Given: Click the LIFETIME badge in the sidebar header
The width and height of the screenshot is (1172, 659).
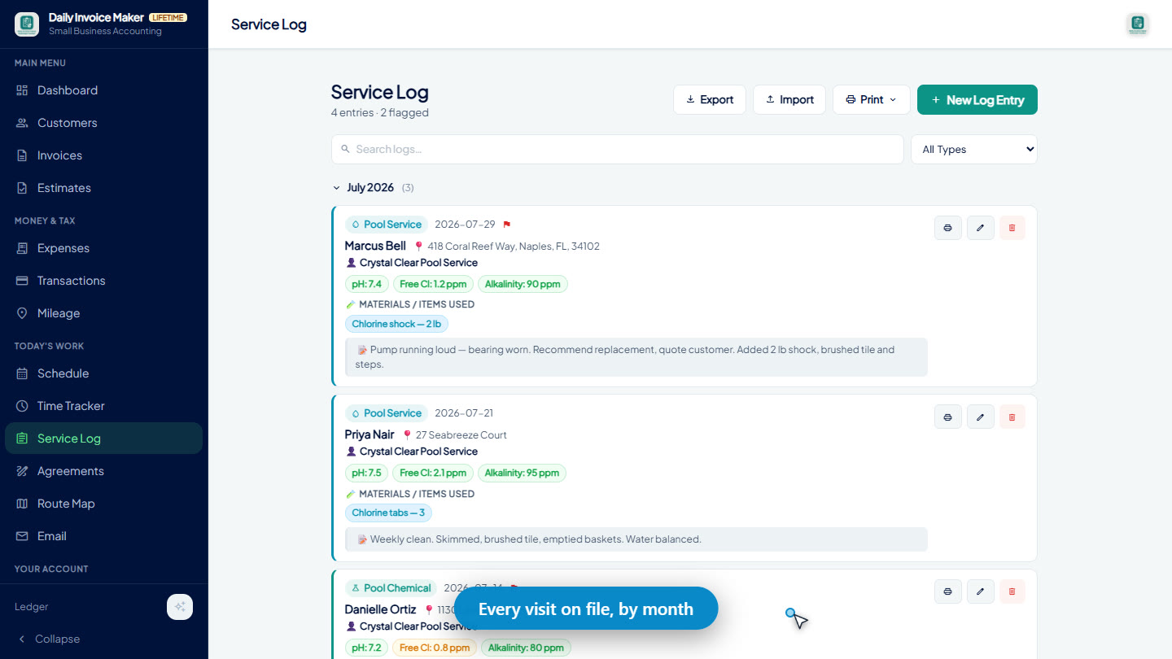Looking at the screenshot, I should [168, 17].
